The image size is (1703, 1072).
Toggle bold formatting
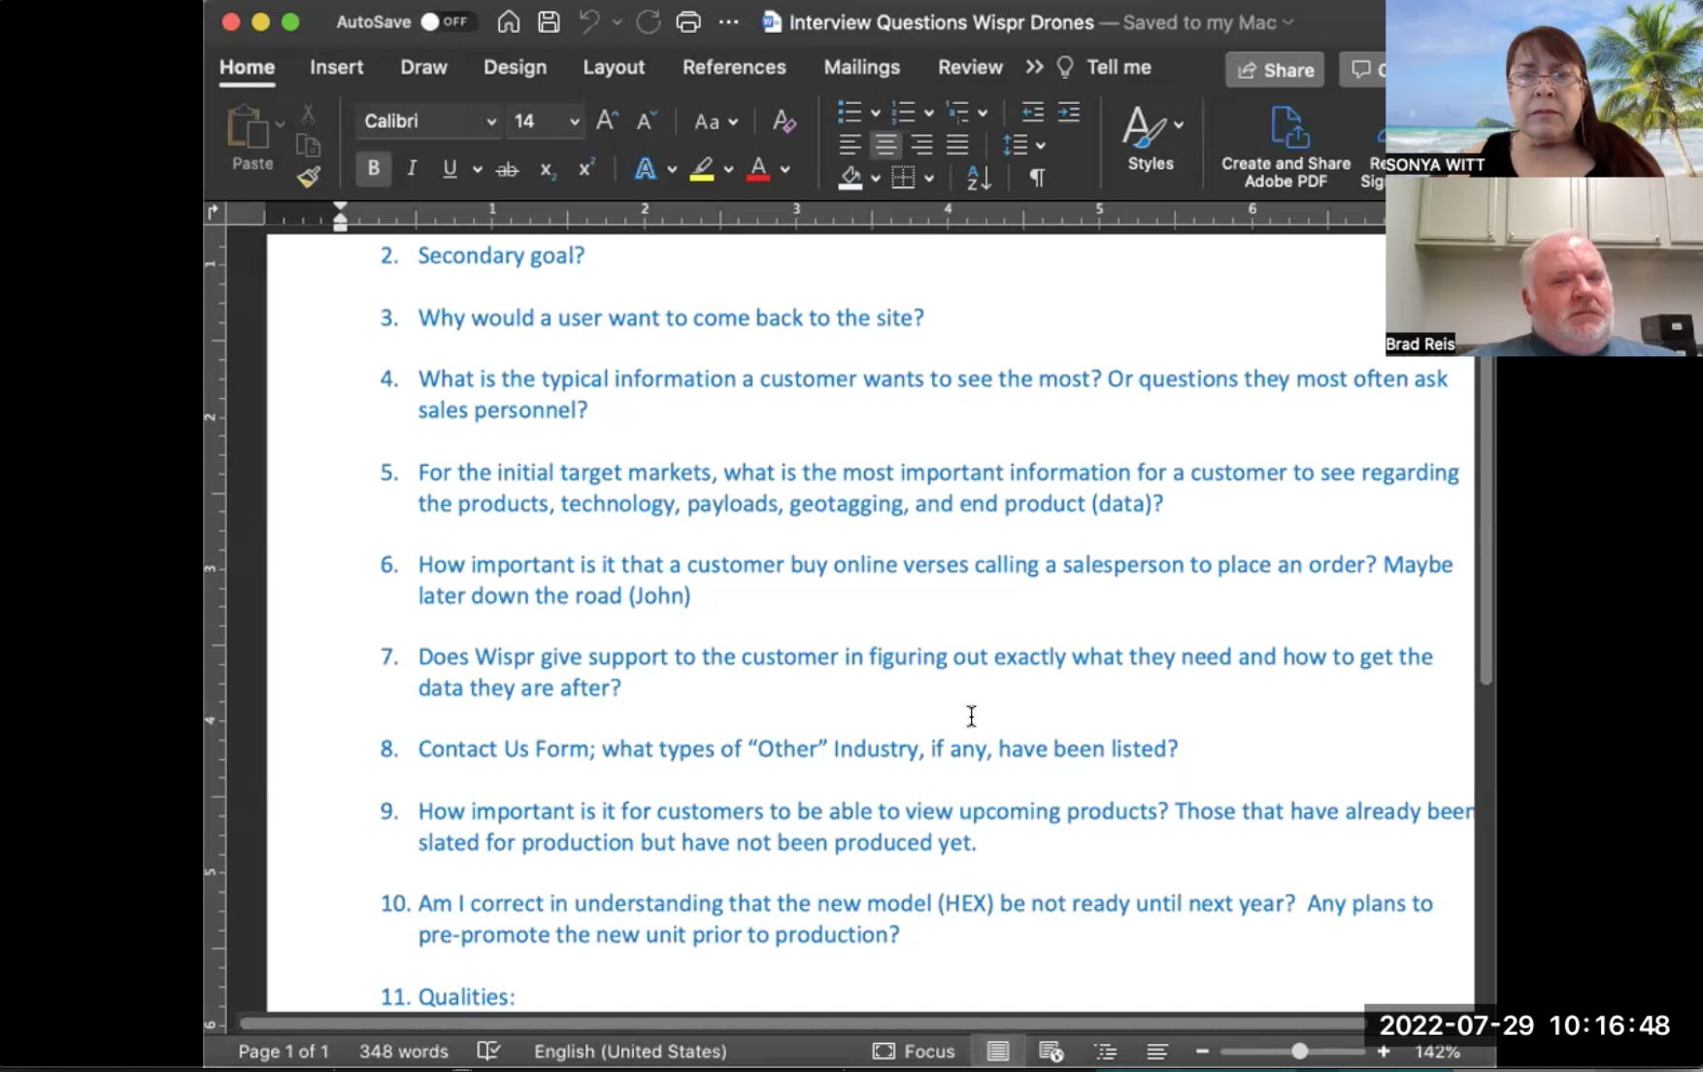tap(373, 168)
